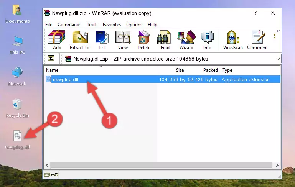Run the Test archive tool

[x=102, y=40]
